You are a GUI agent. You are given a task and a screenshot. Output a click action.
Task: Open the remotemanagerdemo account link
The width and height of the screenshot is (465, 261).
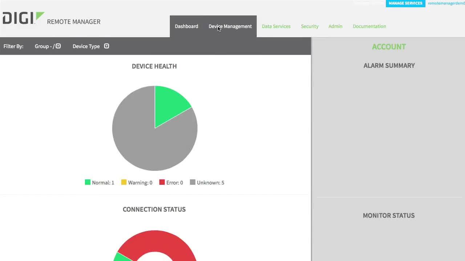tap(446, 3)
